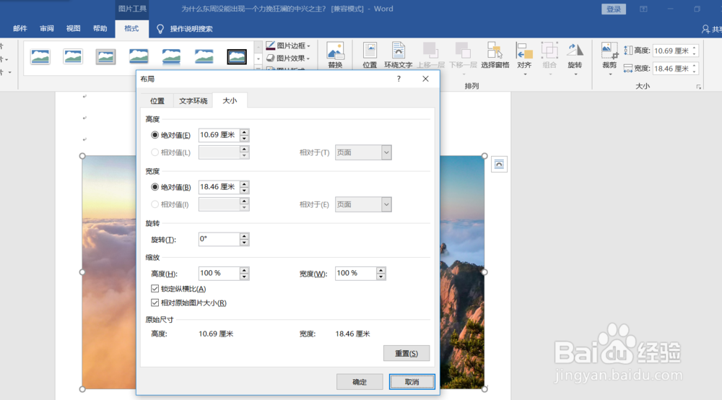
Task: Click the layout options icon beside picture
Action: click(499, 165)
